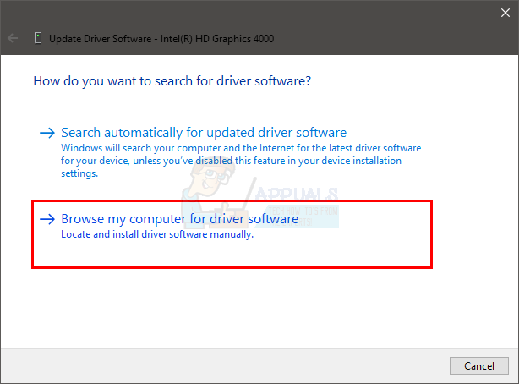Viewport: 519px width, 384px height.
Task: Click the arrow icon next to Browse my computer
Action: (x=47, y=219)
